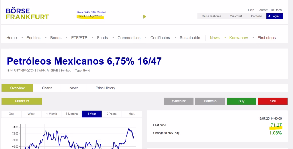The width and height of the screenshot is (293, 149).
Task: Open the Bonds section
Action: click(56, 38)
